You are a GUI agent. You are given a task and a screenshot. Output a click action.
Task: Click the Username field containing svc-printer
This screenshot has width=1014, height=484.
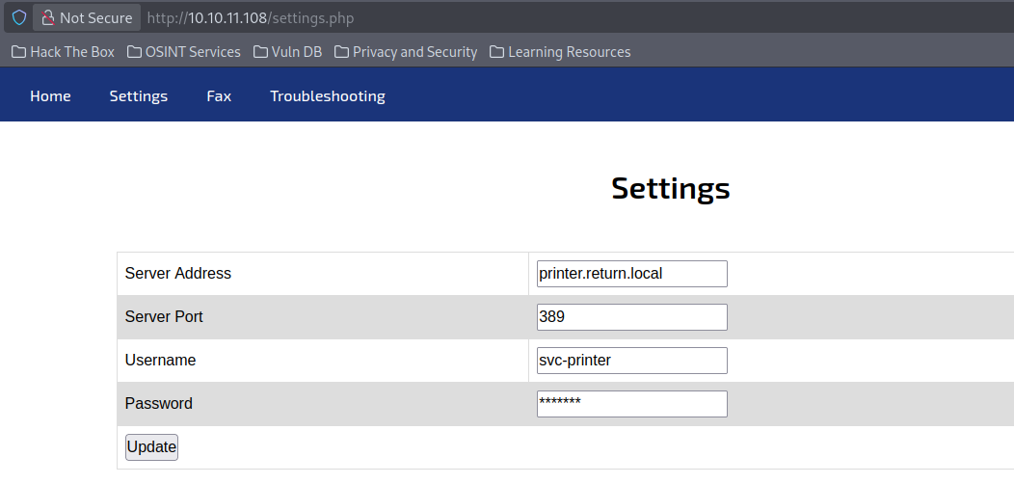[x=631, y=361]
